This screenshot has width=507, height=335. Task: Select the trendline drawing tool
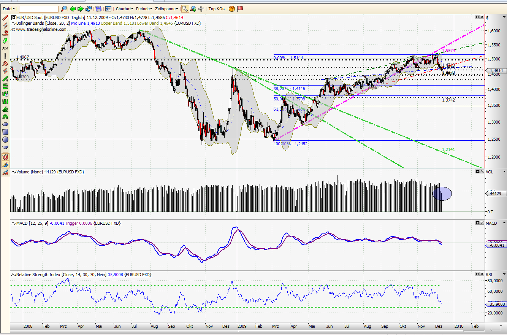point(5,17)
